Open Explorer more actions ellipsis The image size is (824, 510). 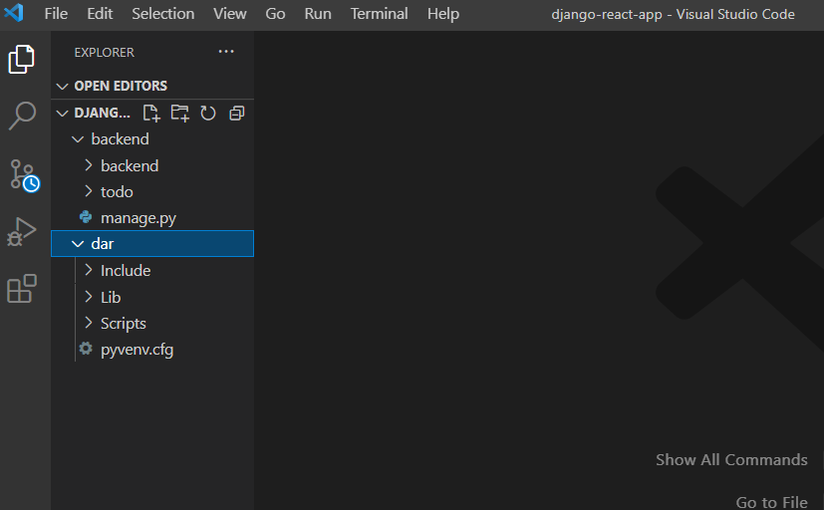[226, 52]
